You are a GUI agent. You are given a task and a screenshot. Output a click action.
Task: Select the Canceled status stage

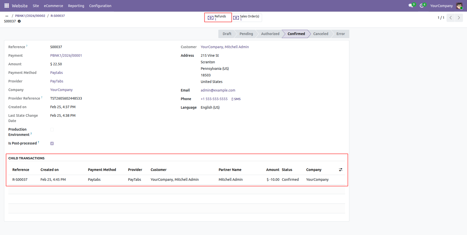[x=321, y=34]
